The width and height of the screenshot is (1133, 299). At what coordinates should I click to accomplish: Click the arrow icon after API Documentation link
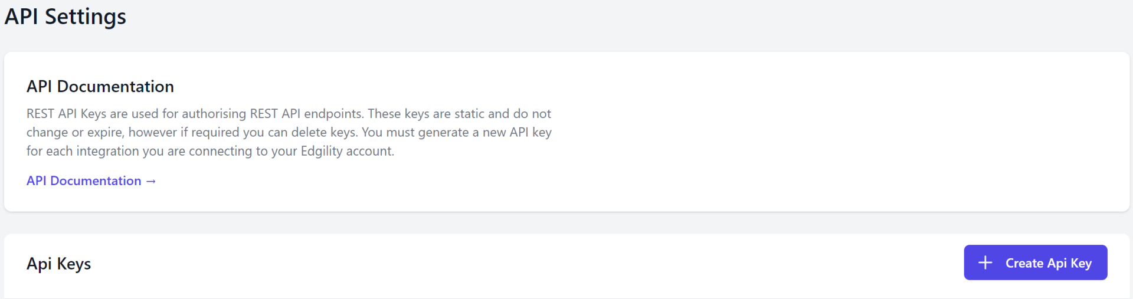coord(151,181)
